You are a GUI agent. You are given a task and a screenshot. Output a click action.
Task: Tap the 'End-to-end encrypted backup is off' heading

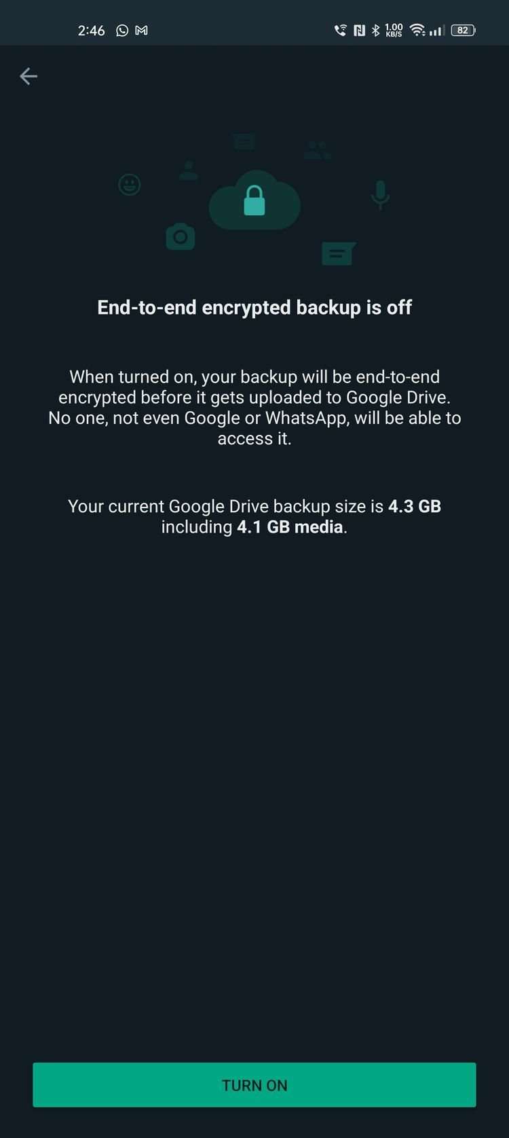(x=254, y=307)
